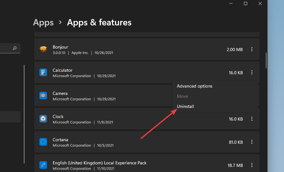Click the Apps & features heading

[99, 23]
